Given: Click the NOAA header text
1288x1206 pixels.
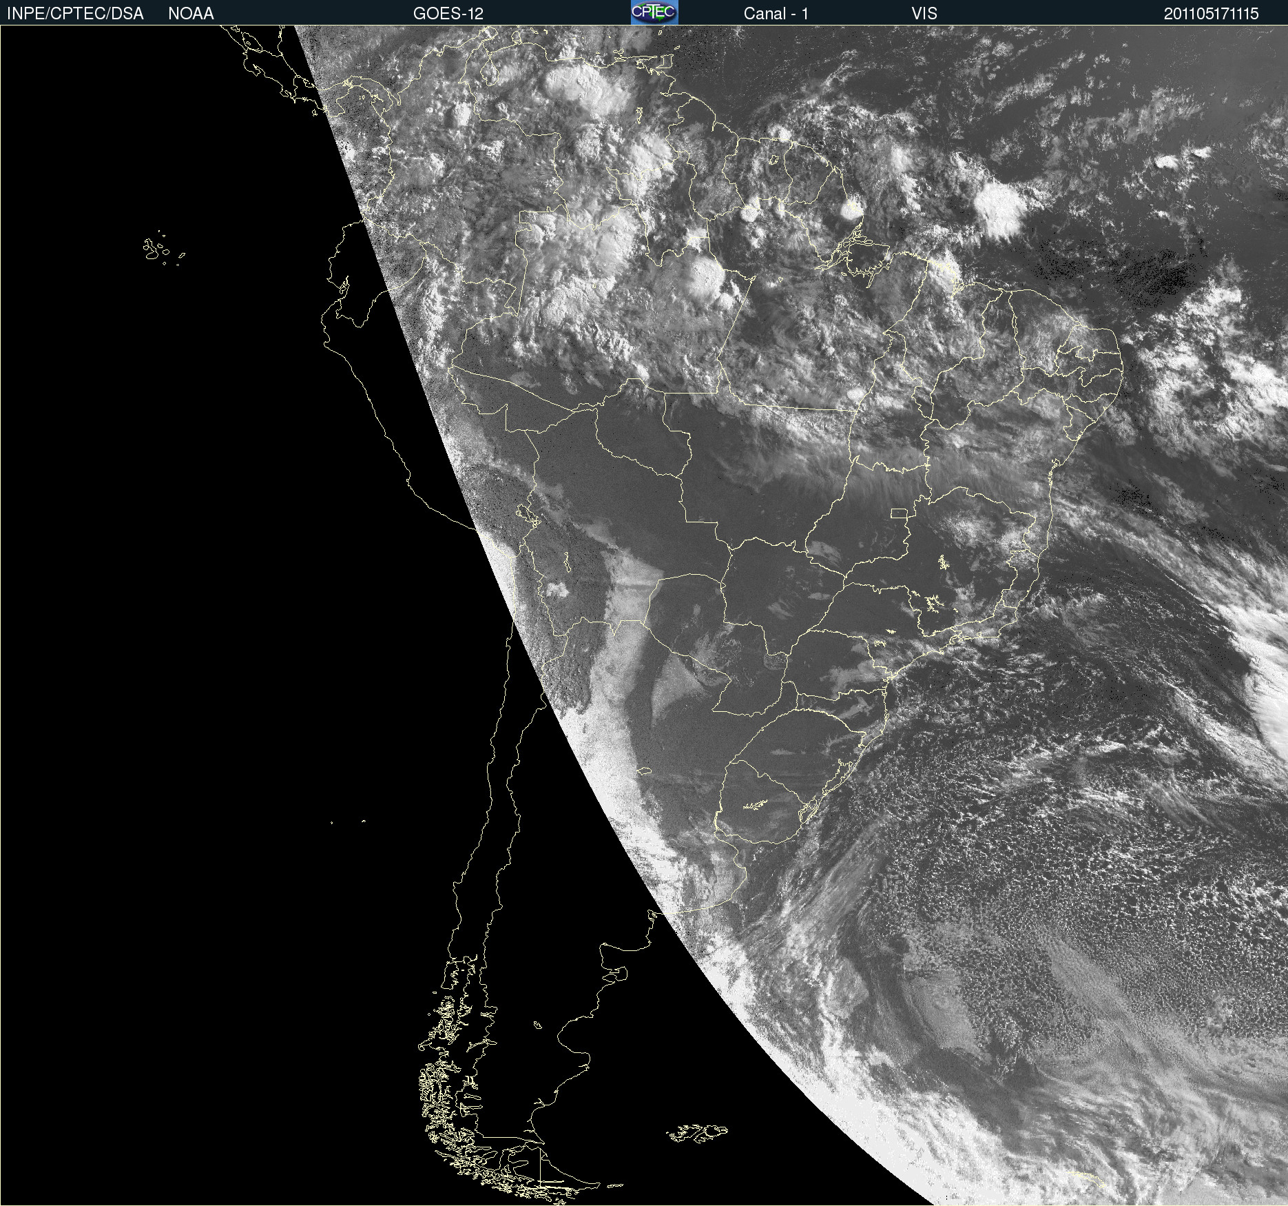Looking at the screenshot, I should click(191, 14).
